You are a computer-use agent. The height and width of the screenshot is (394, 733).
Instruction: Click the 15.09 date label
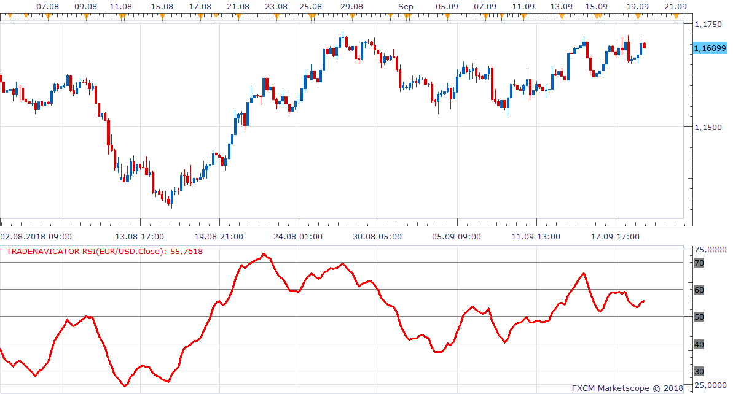[597, 7]
